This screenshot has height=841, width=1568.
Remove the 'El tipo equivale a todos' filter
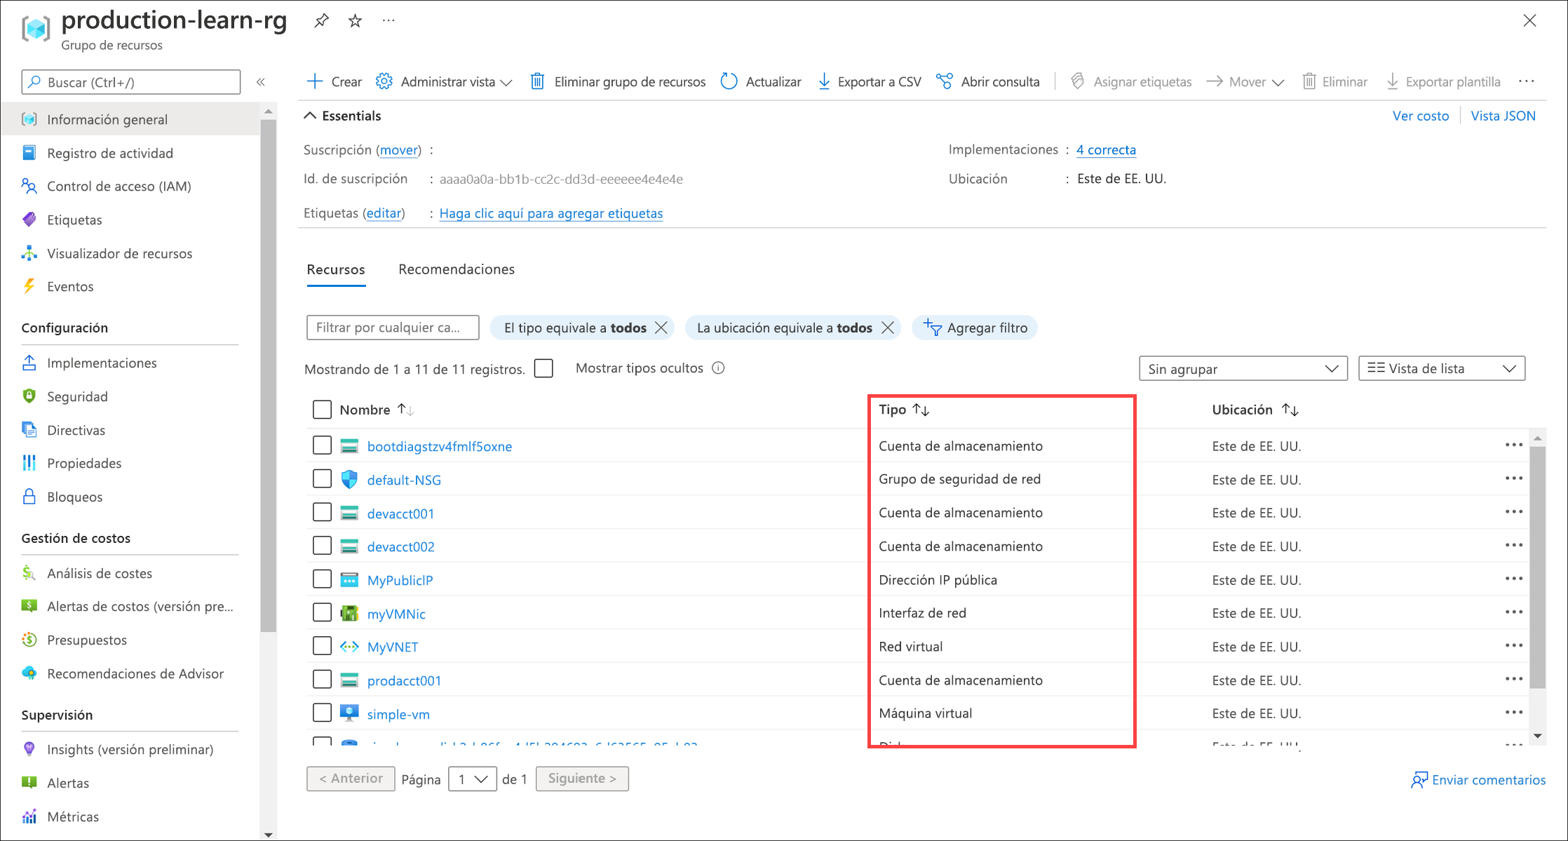[661, 328]
